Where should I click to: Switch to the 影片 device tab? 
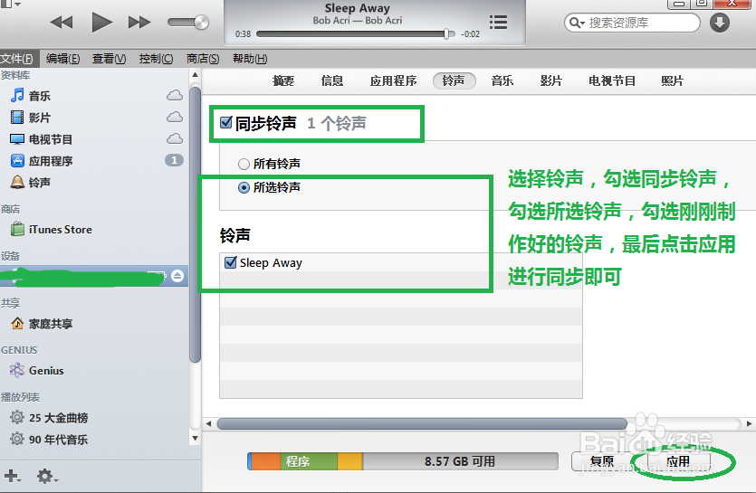[x=551, y=81]
